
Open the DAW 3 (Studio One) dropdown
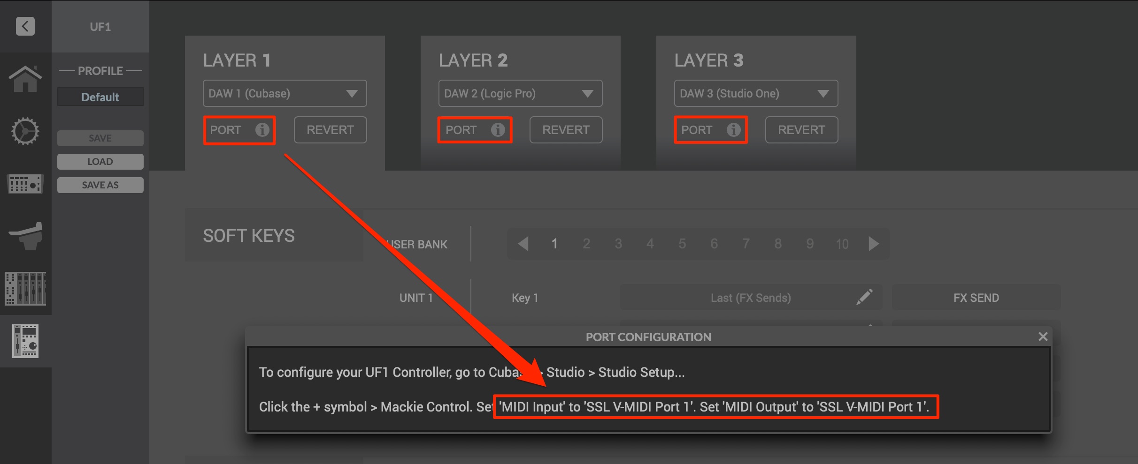pyautogui.click(x=756, y=93)
